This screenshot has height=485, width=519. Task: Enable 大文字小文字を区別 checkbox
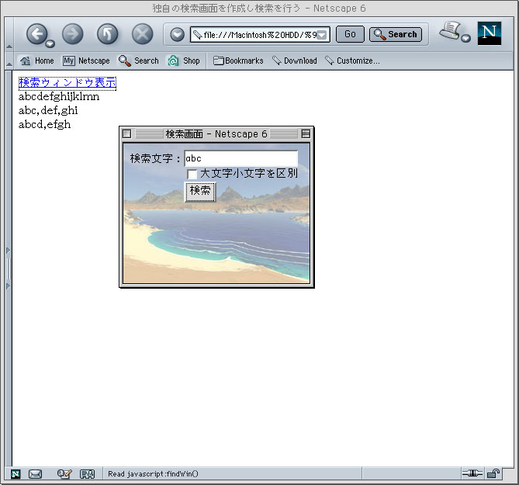pos(192,174)
